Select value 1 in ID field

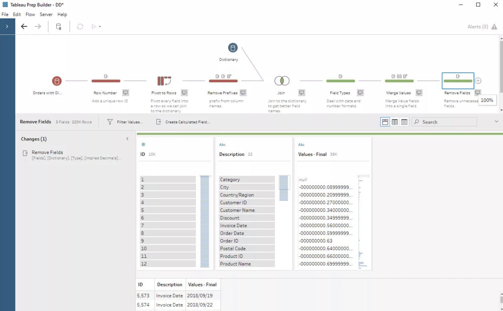pos(168,179)
